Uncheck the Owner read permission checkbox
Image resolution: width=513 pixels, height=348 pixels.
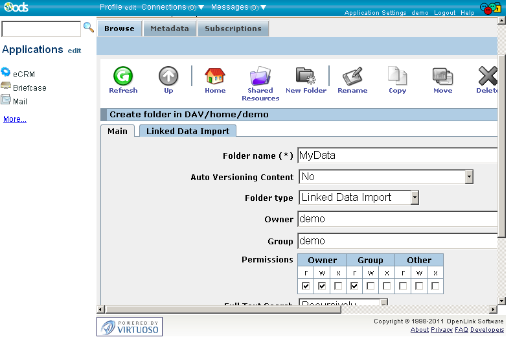pos(306,286)
